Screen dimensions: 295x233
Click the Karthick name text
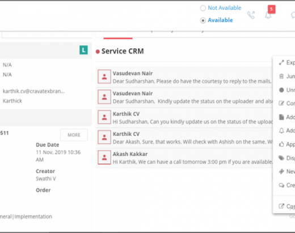pyautogui.click(x=12, y=101)
